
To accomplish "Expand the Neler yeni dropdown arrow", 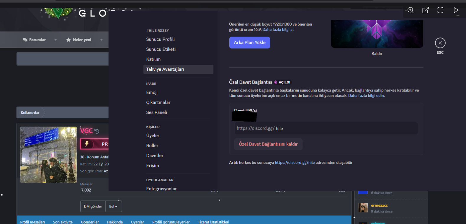I will click(x=102, y=40).
